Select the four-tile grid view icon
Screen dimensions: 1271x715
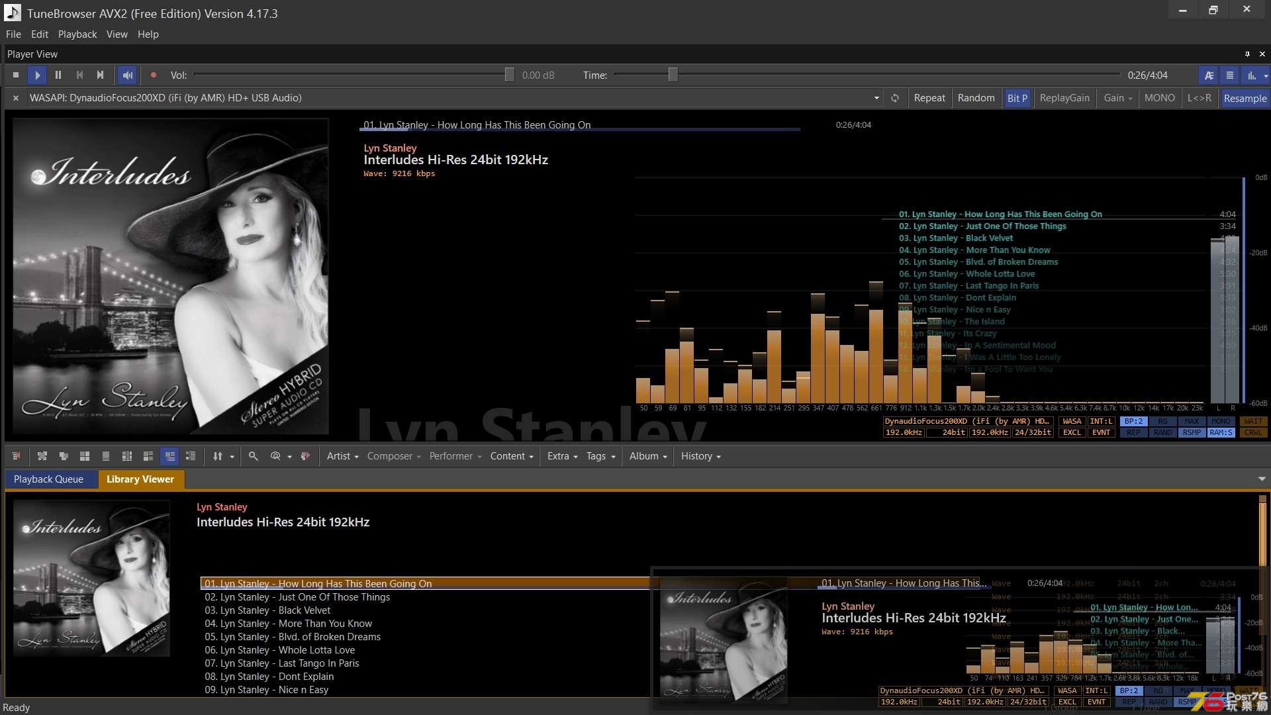85,456
